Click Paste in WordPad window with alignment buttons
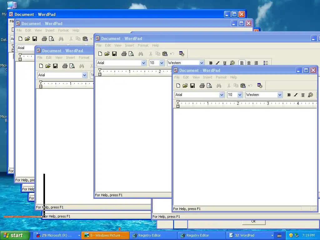 click(165, 54)
